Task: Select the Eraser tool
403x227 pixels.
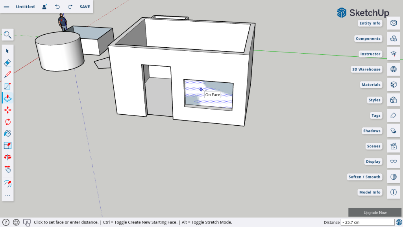Action: tap(7, 63)
